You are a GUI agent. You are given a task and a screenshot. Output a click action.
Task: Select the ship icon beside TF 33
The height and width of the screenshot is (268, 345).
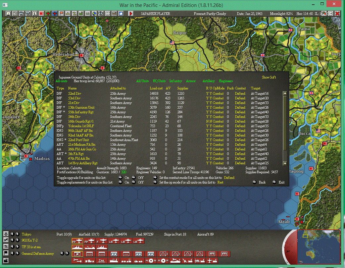6,247
